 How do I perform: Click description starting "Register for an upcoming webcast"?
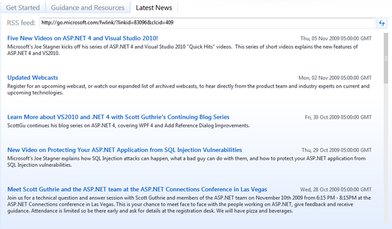click(x=188, y=89)
